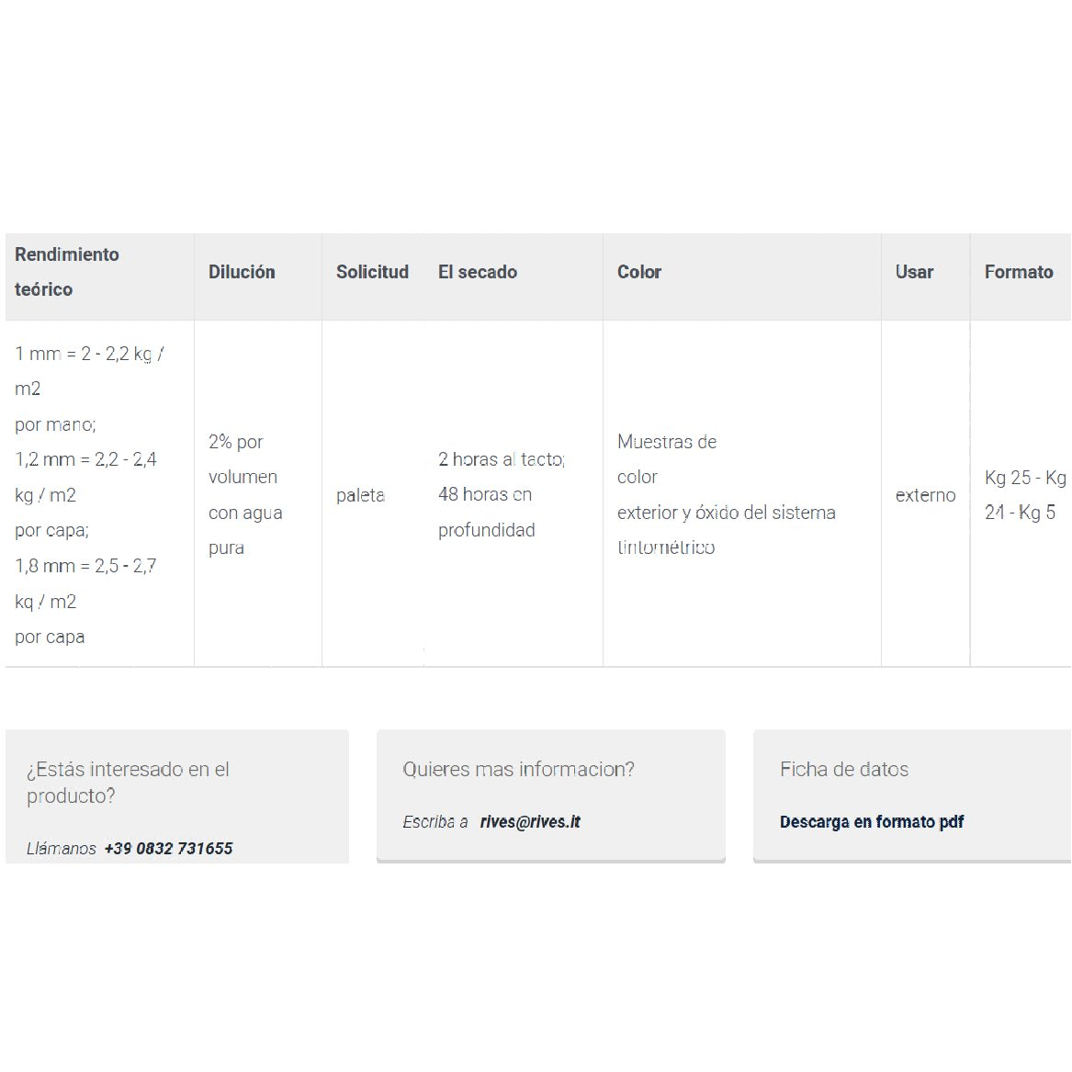Viewport: 1072px width, 1072px height.
Task: Select the El secado column header
Action: (x=477, y=272)
